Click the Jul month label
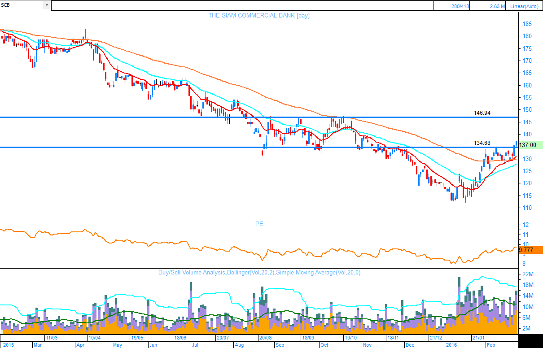 pos(195,345)
